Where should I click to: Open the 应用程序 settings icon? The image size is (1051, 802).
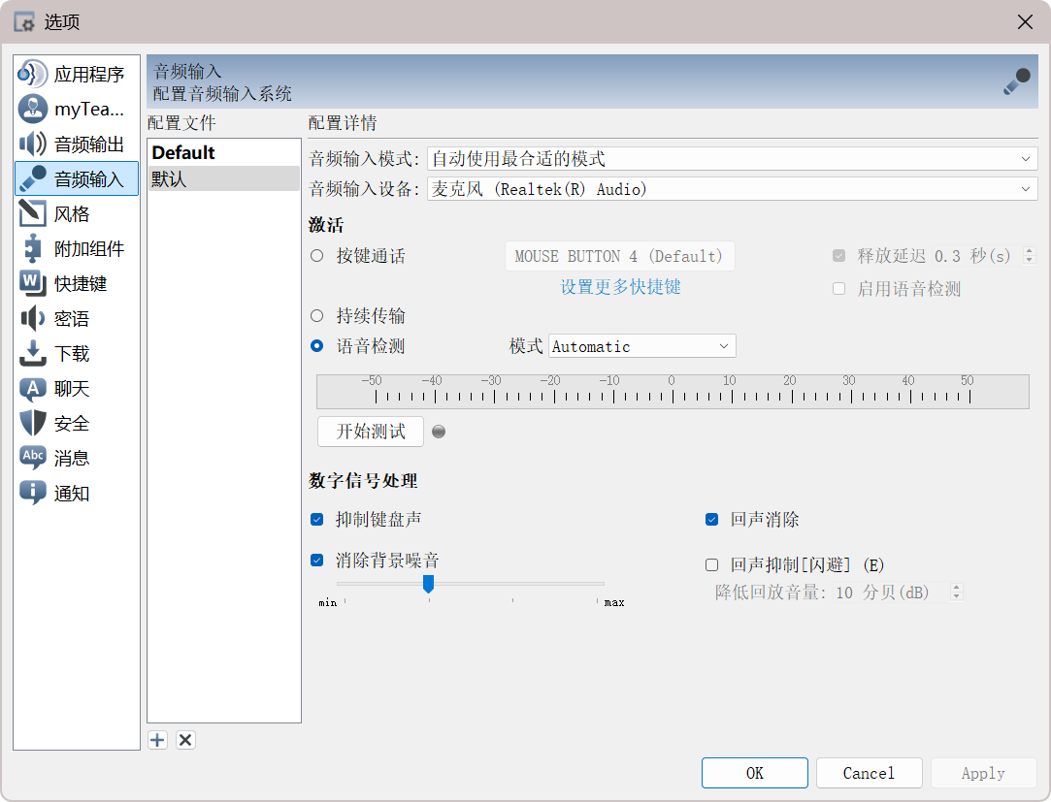tap(33, 75)
